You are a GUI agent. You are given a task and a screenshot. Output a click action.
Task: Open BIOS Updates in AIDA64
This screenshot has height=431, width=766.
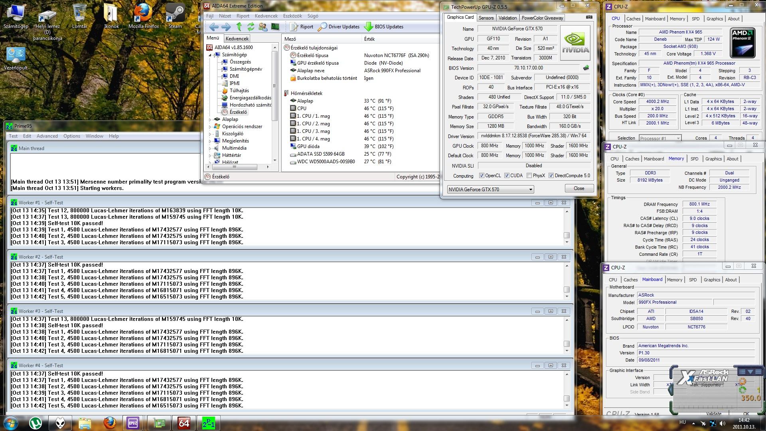click(x=384, y=27)
